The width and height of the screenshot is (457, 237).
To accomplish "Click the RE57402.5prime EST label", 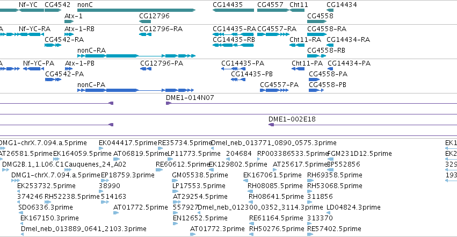I will 335,229.
